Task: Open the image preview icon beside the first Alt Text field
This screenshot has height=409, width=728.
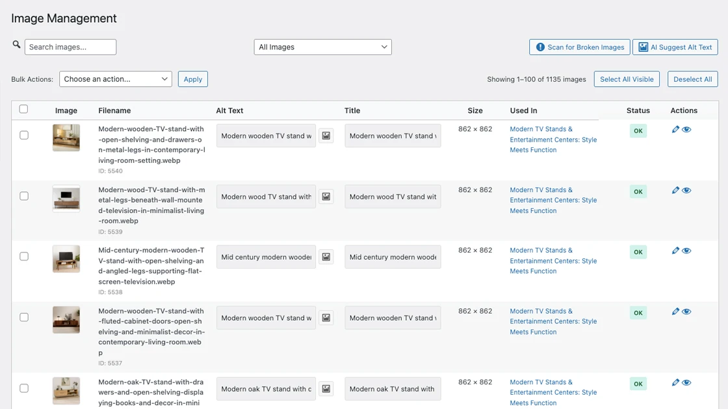Action: click(326, 135)
